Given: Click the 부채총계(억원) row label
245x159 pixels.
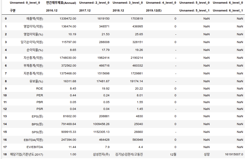Looking at the screenshot, I should (x=33, y=66).
